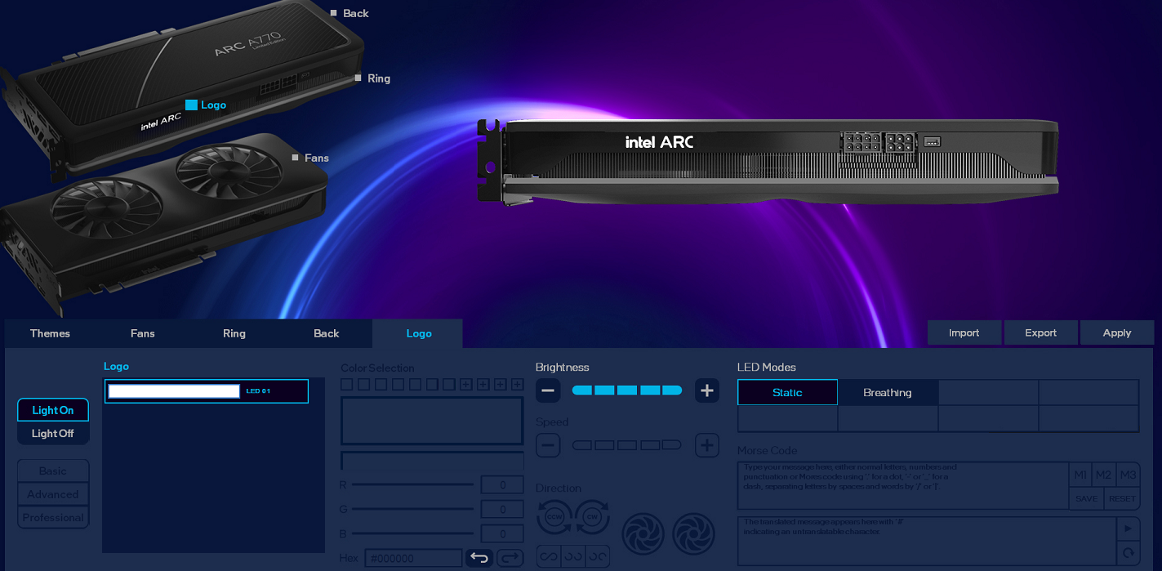The height and width of the screenshot is (571, 1162).
Task: Choose the Breathing LED mode
Action: tap(888, 392)
